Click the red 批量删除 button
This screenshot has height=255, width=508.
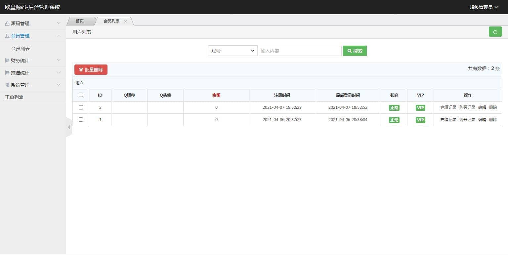[91, 70]
